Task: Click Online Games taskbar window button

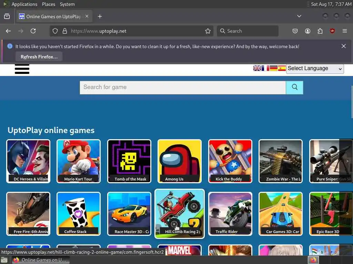Action: (41, 260)
